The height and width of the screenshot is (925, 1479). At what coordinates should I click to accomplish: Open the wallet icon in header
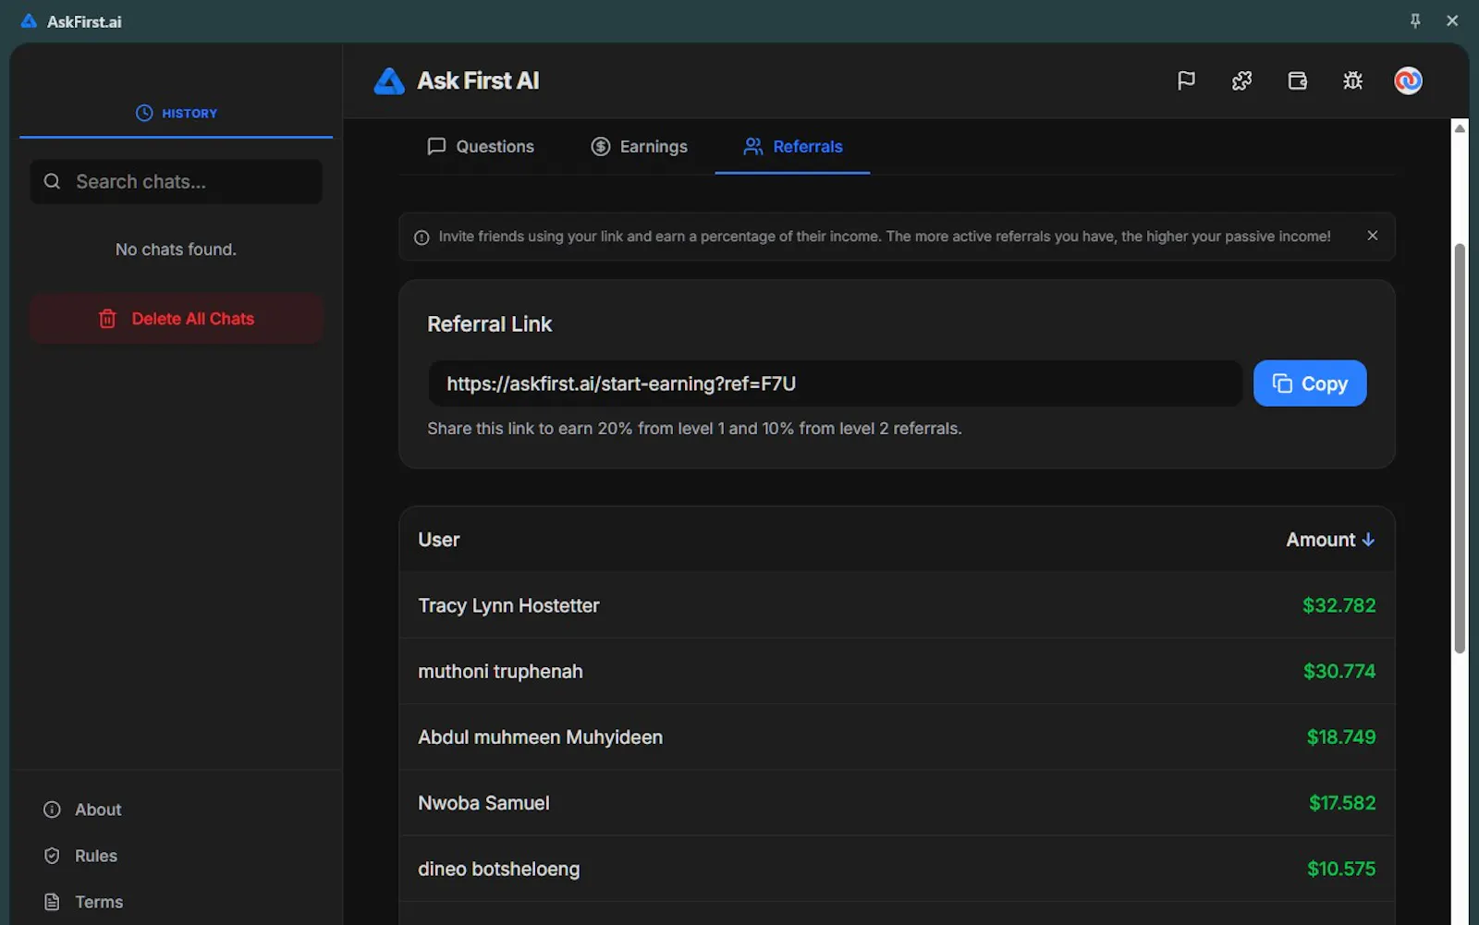[1297, 81]
